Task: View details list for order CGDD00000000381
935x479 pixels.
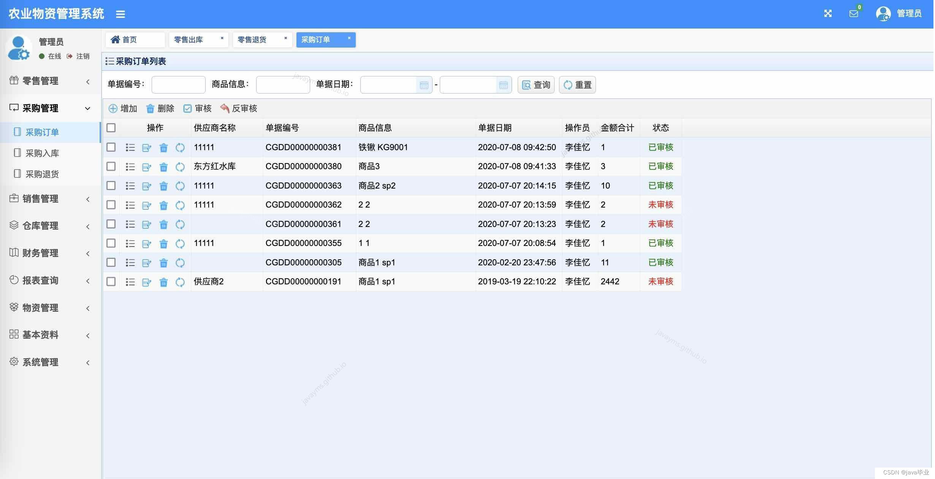Action: pos(130,148)
